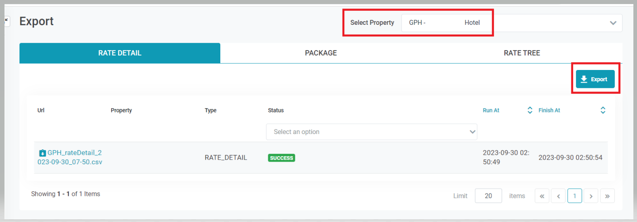
Task: Click the sort arrows next to Run At
Action: tap(530, 110)
